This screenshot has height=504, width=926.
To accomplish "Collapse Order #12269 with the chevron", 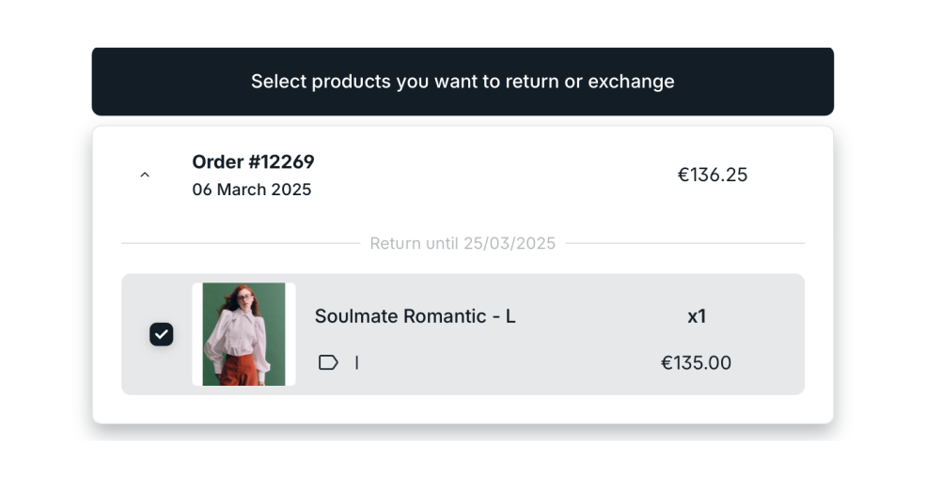I will click(145, 175).
